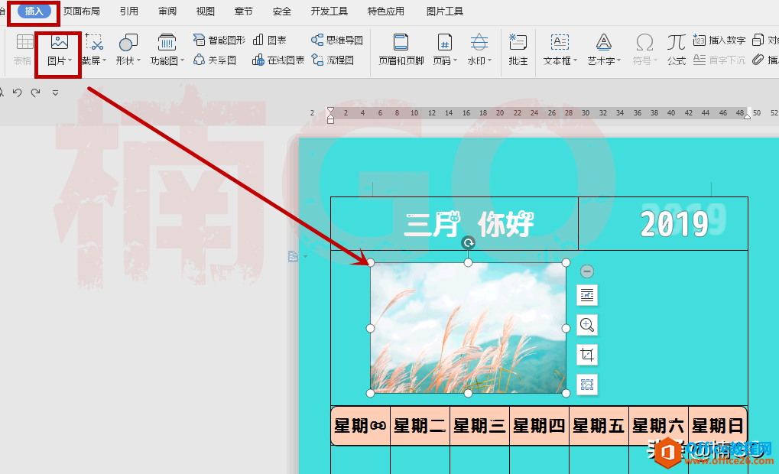This screenshot has width=779, height=474.
Task: Click the 2019 year text
Action: 674,223
